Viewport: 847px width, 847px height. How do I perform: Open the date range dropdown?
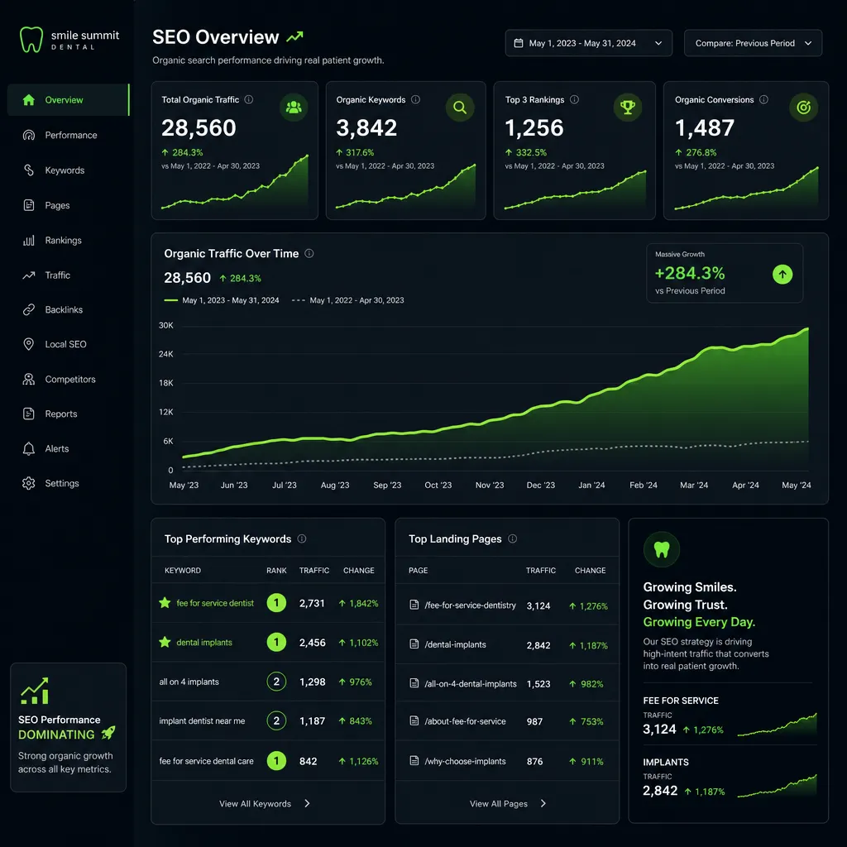(588, 43)
